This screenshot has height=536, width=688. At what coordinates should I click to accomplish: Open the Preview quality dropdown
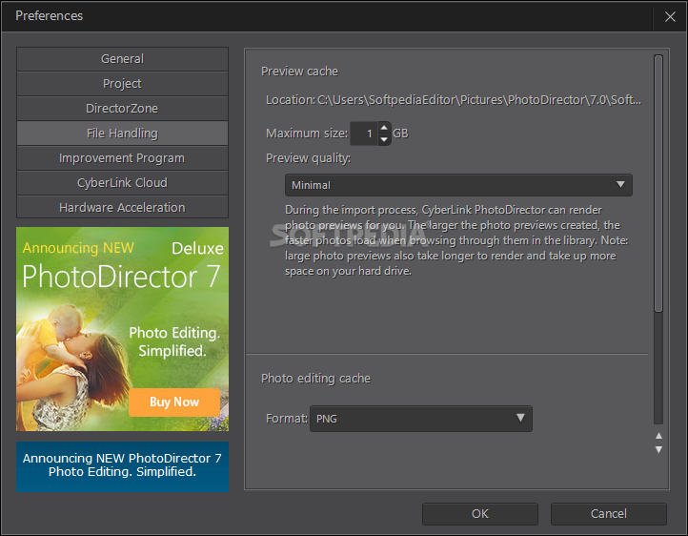458,185
